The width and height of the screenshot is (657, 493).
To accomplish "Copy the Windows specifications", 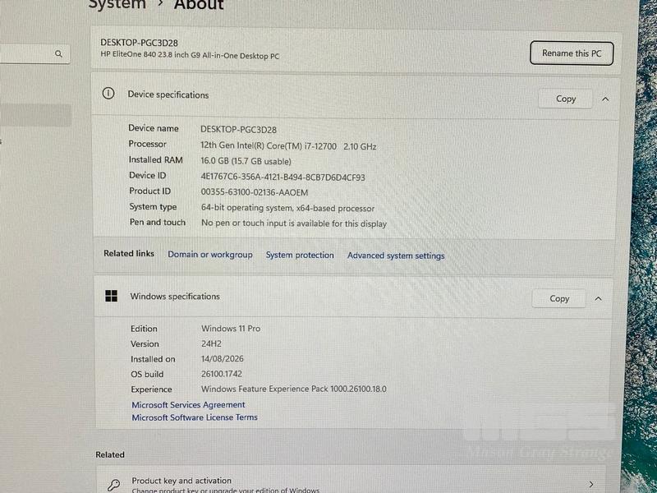I will tap(559, 298).
